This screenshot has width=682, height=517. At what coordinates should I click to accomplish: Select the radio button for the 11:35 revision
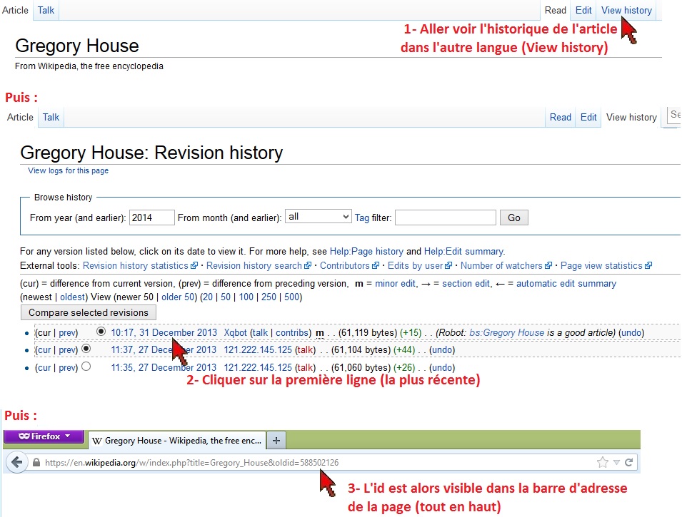86,367
